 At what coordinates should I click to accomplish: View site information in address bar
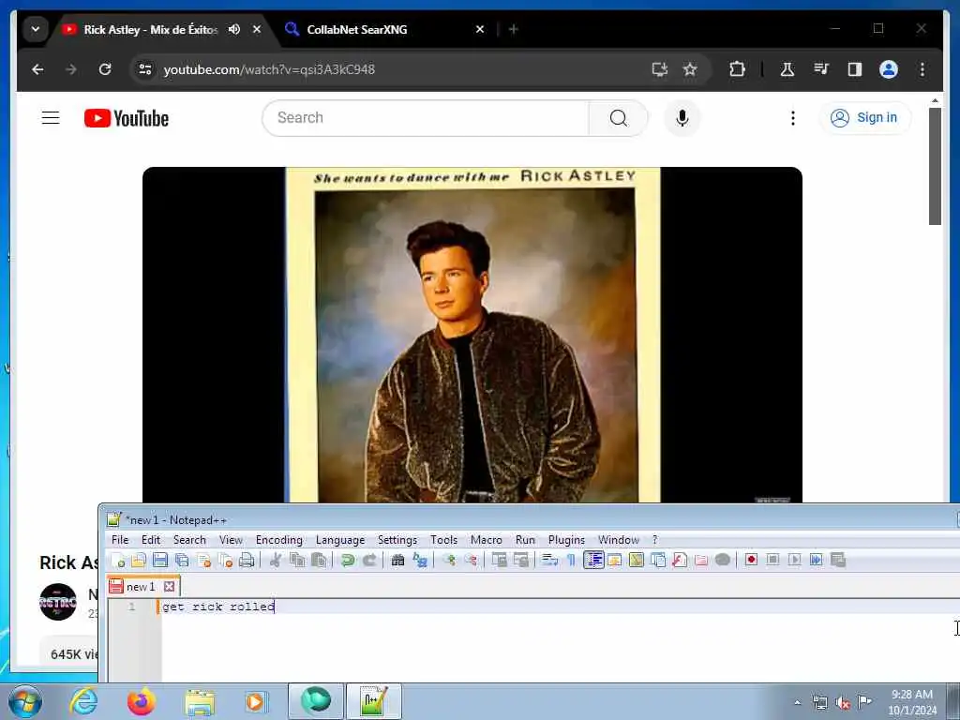[x=145, y=69]
